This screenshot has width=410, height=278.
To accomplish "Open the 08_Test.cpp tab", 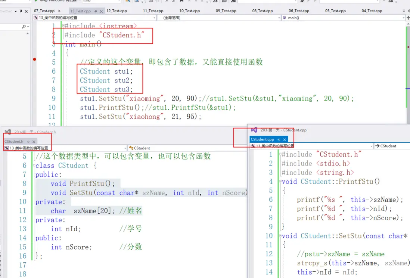I will point(263,11).
